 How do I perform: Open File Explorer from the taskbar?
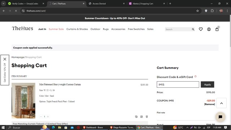click(x=60, y=127)
